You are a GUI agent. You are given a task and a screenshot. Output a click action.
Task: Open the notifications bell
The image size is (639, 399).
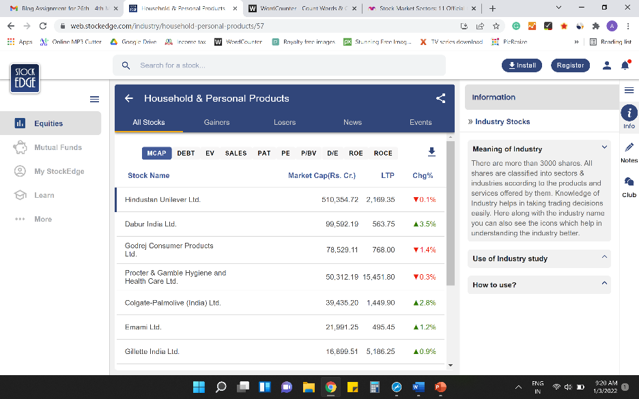(x=625, y=65)
